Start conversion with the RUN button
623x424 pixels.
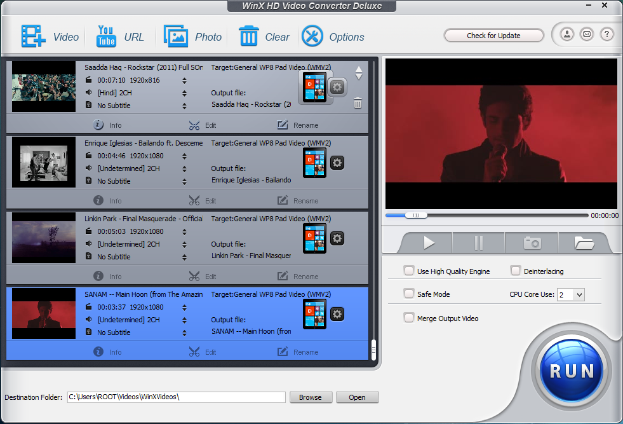tap(572, 371)
